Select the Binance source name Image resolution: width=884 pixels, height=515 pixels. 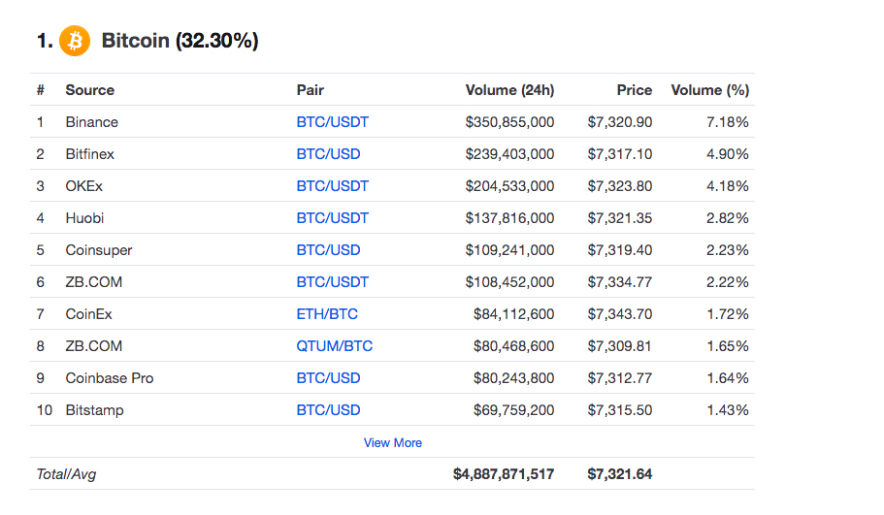click(92, 122)
